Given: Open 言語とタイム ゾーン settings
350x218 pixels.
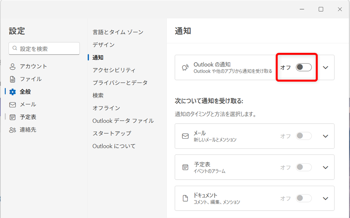Looking at the screenshot, I should [x=118, y=32].
